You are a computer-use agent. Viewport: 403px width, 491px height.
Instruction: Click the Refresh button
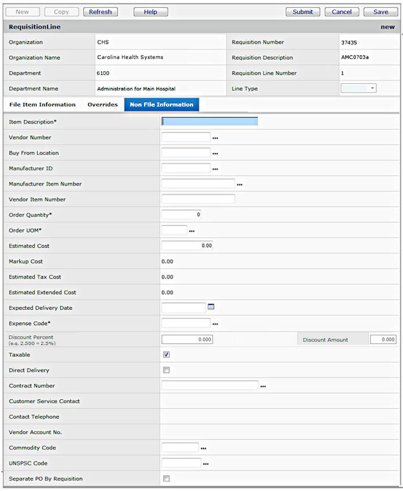[x=100, y=12]
